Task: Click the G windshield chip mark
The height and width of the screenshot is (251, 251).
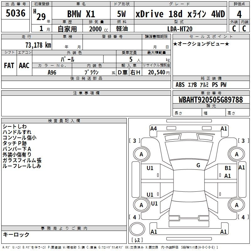Action: click(x=198, y=165)
